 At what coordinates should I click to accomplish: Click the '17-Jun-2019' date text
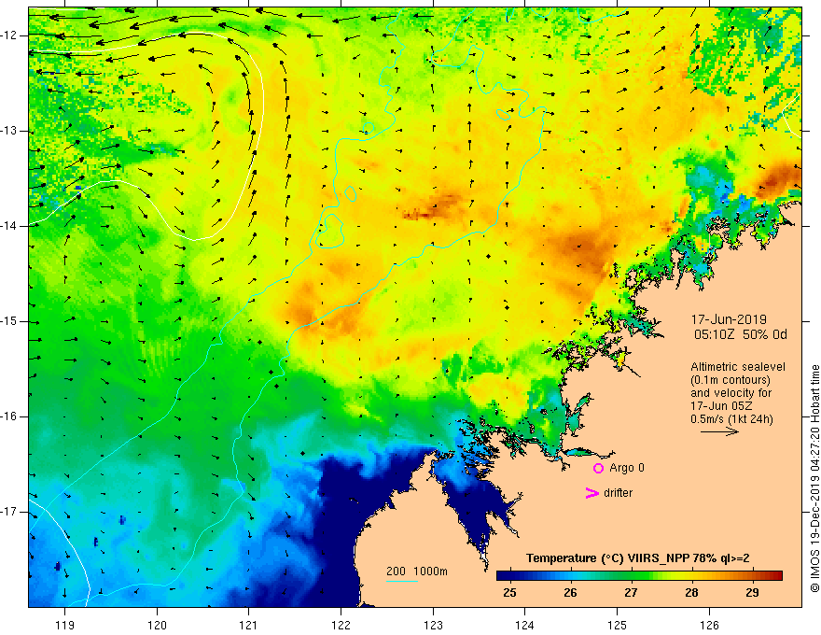729,319
